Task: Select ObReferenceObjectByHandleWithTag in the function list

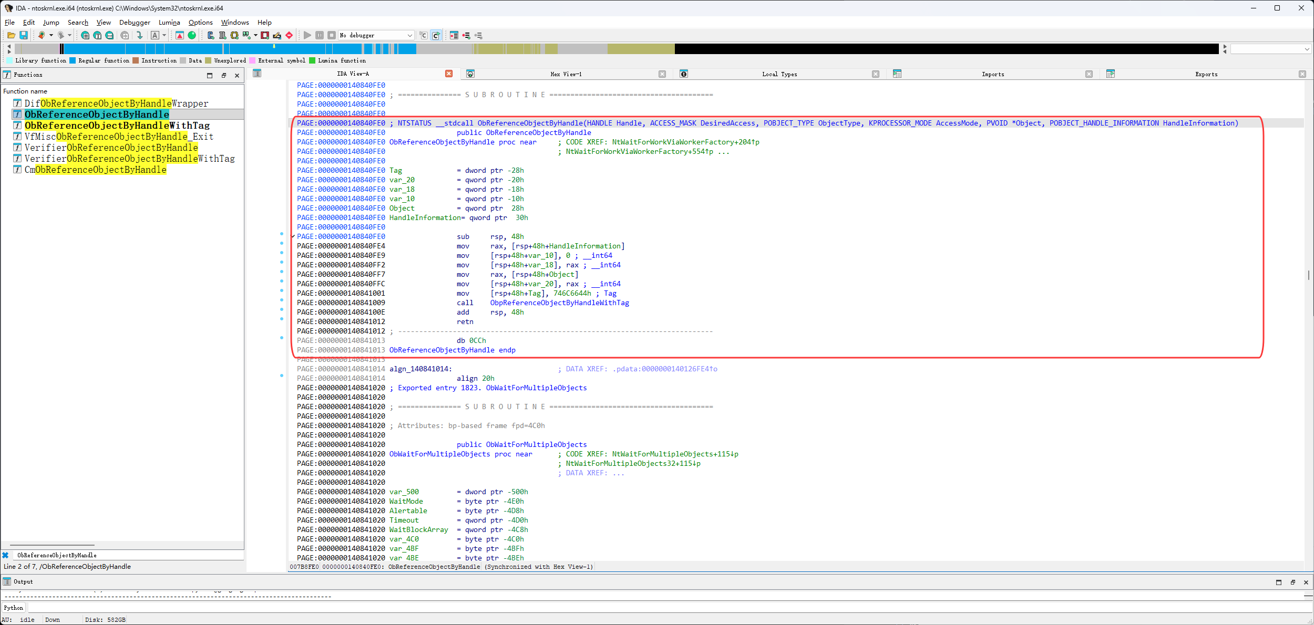Action: (x=117, y=126)
